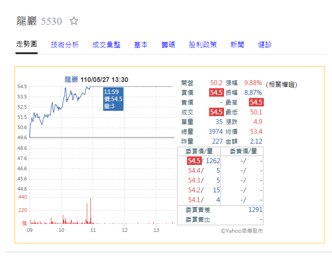Go to the 基本 tab

[141, 45]
